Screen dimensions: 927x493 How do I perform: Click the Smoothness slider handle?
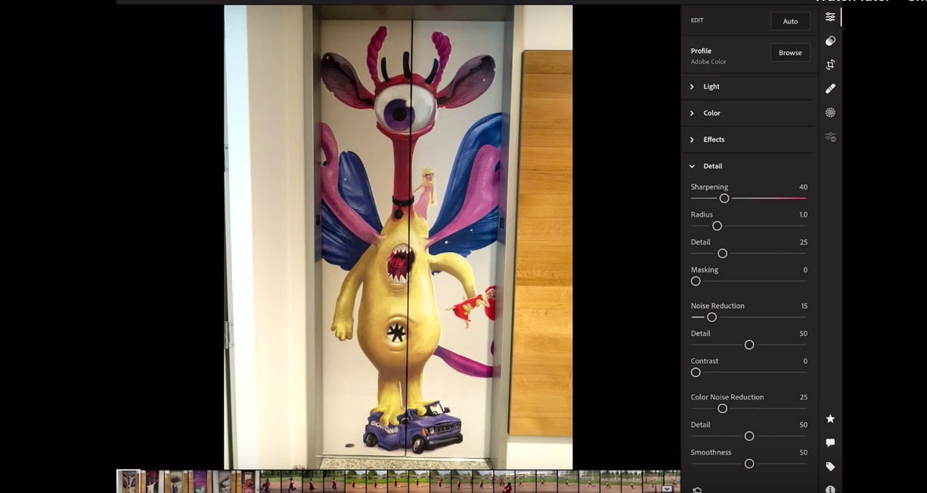(x=749, y=464)
